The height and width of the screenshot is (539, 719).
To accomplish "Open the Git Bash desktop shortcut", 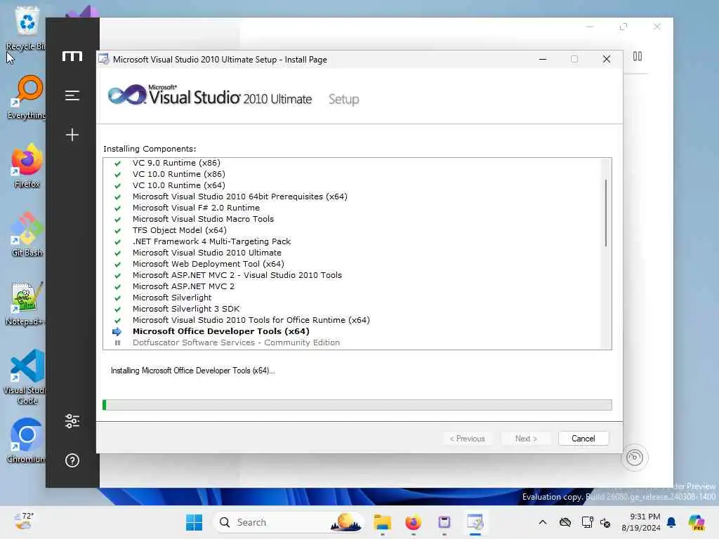I will coord(27,234).
